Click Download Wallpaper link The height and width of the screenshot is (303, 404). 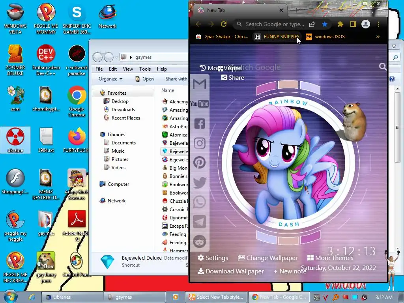(x=230, y=271)
